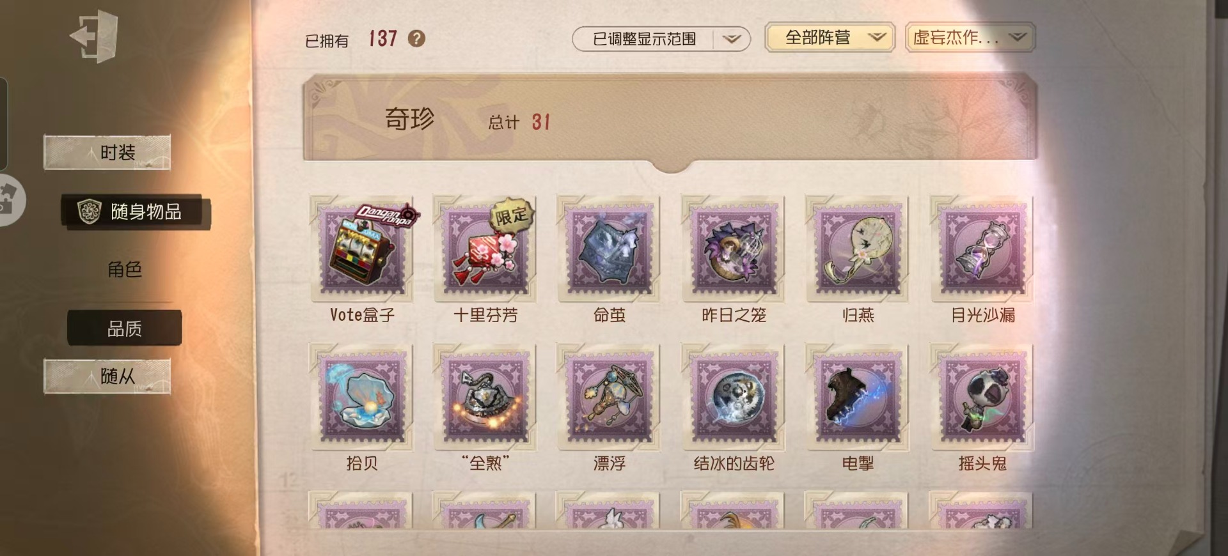The width and height of the screenshot is (1228, 556).
Task: Open the 虚妄杰作 filter dropdown
Action: tap(970, 38)
